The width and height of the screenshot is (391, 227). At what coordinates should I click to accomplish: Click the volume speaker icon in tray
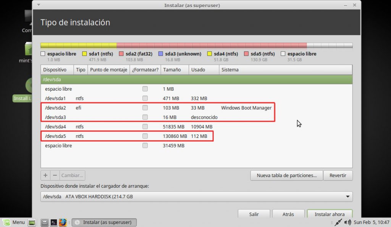click(x=347, y=222)
